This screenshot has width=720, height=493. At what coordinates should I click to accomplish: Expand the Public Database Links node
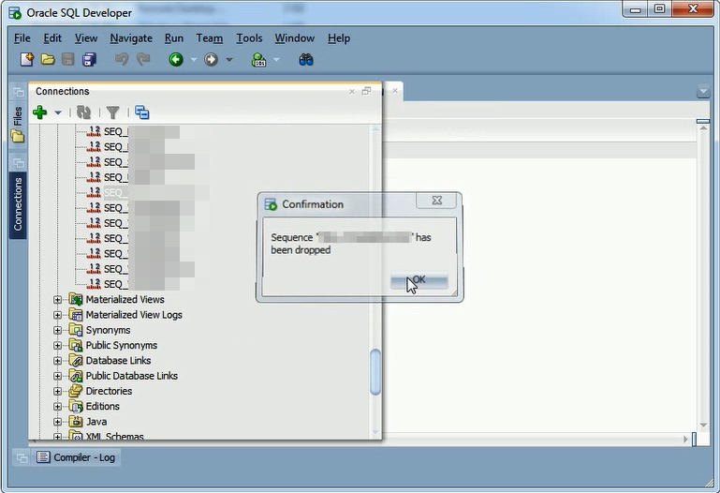(57, 376)
